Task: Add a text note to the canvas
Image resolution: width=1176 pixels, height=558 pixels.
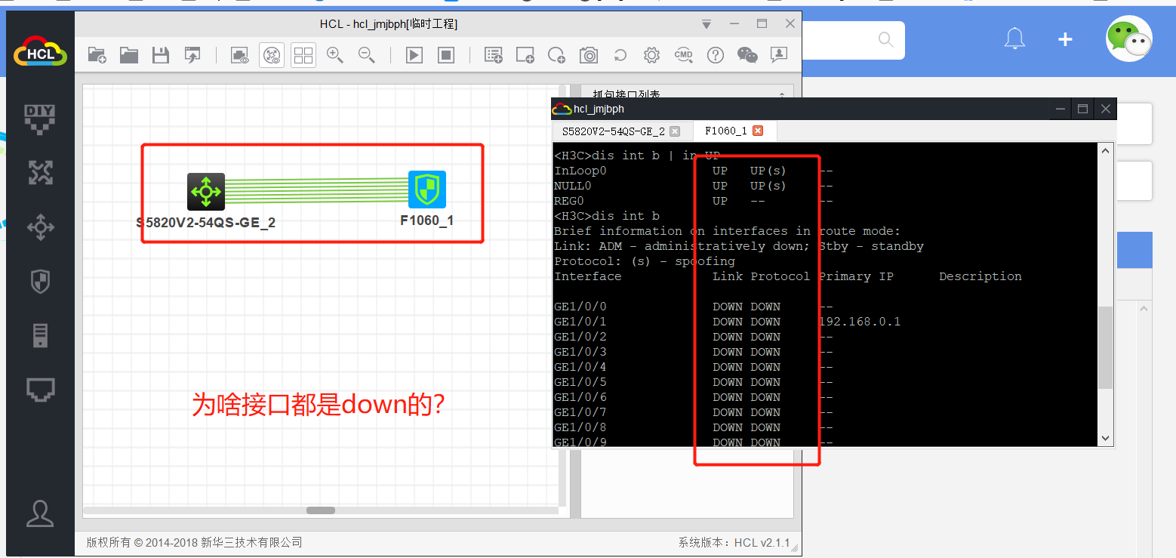Action: pos(494,54)
